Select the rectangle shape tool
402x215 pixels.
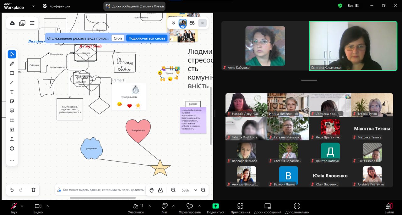point(12,73)
